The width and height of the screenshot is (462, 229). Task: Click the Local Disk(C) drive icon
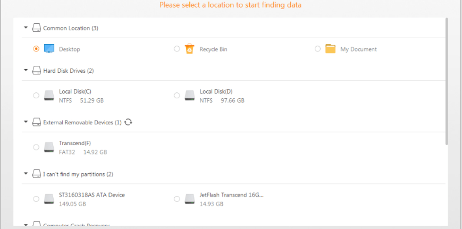49,95
